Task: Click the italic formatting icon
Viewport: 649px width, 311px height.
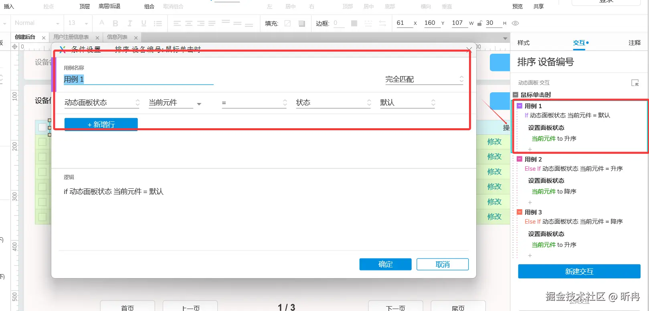Action: tap(129, 23)
